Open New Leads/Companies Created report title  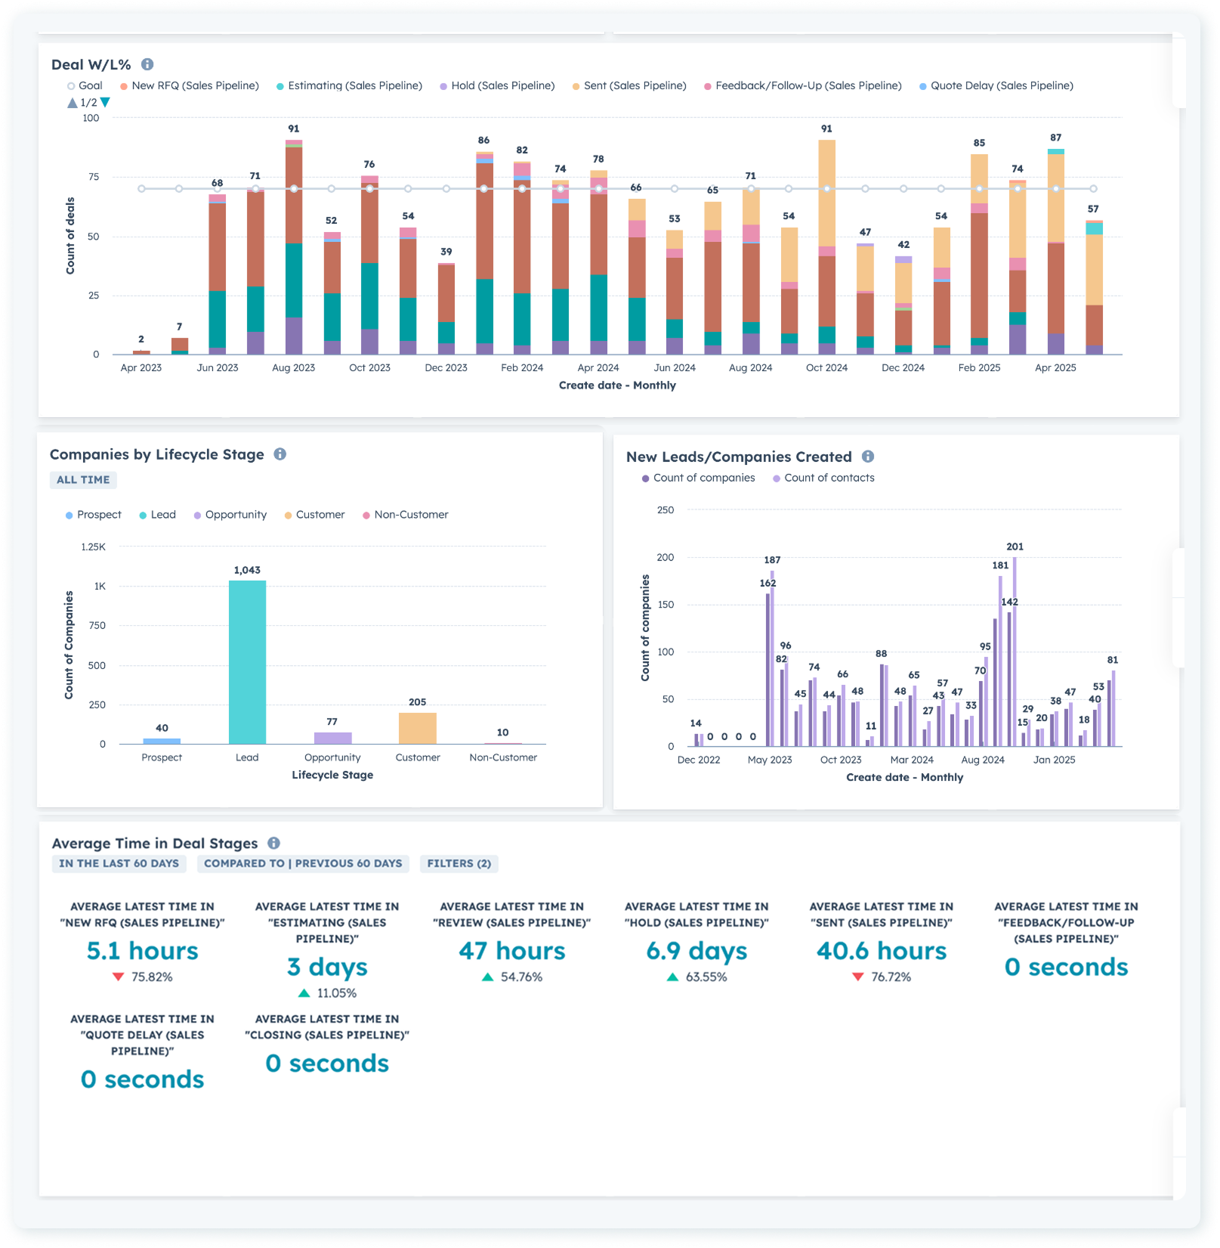point(739,457)
